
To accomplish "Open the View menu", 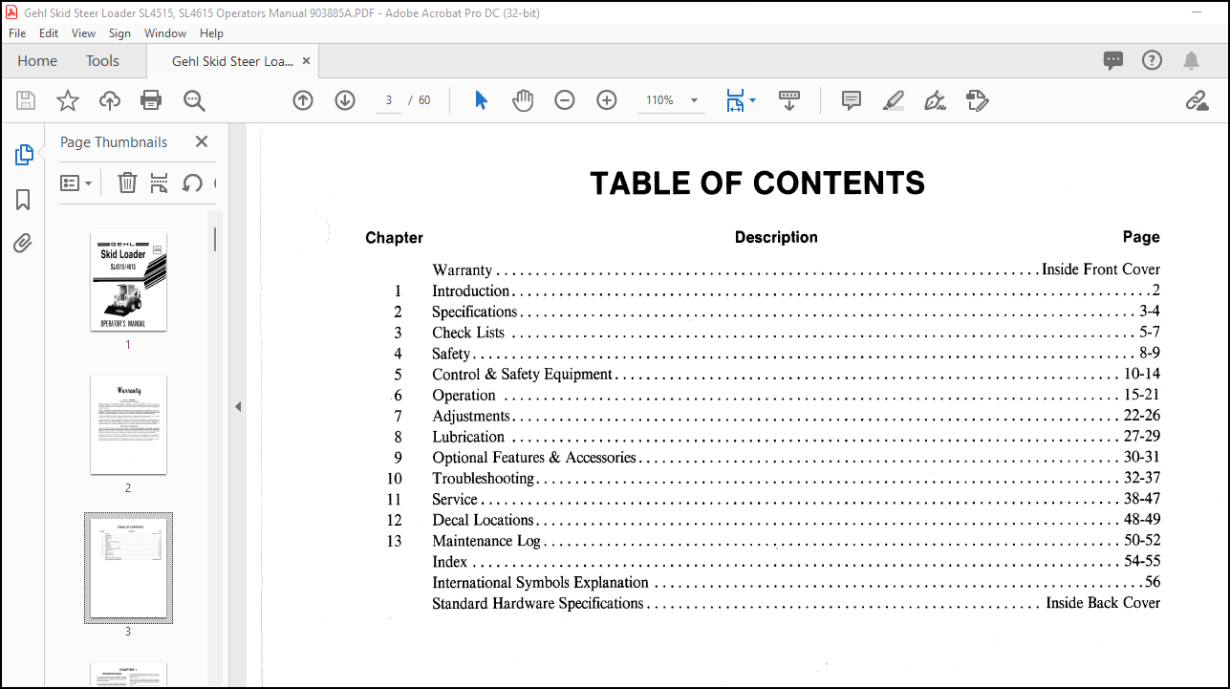I will (x=84, y=33).
